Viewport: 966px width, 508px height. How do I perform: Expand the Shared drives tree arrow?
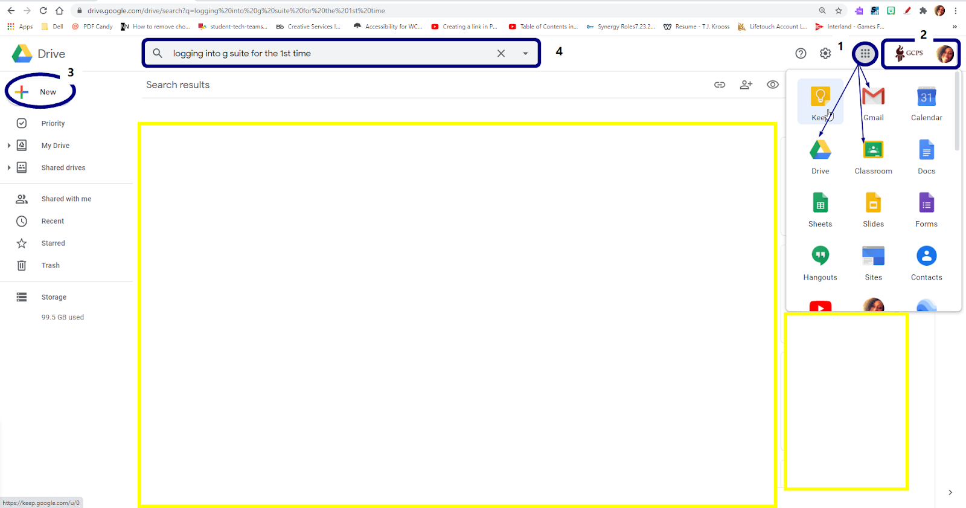pyautogui.click(x=8, y=168)
